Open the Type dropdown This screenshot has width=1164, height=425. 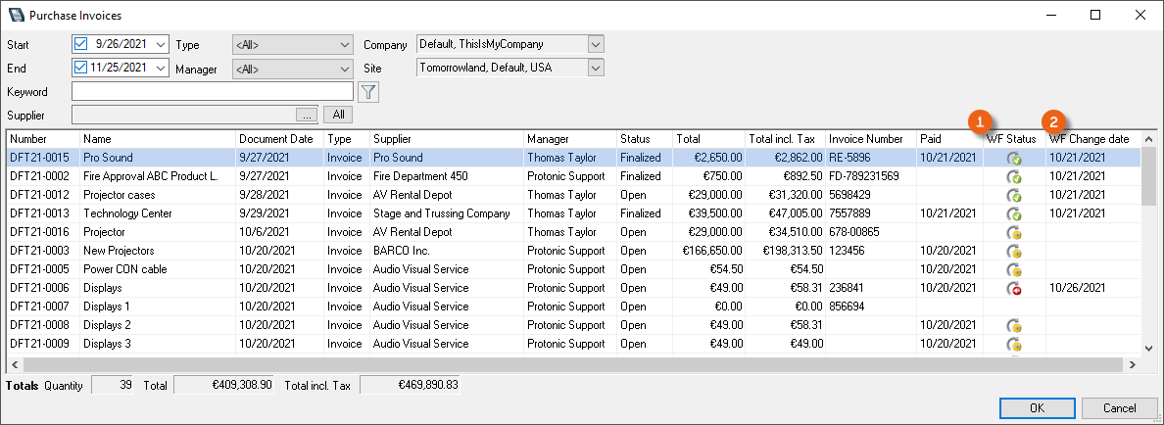tap(292, 44)
